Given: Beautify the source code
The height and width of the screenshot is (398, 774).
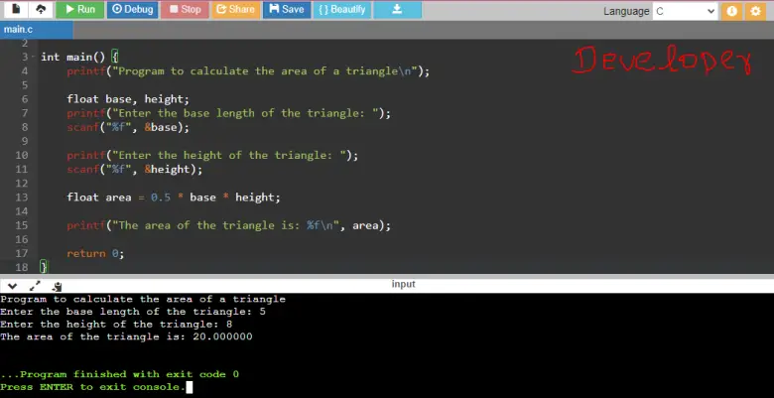Looking at the screenshot, I should point(342,9).
